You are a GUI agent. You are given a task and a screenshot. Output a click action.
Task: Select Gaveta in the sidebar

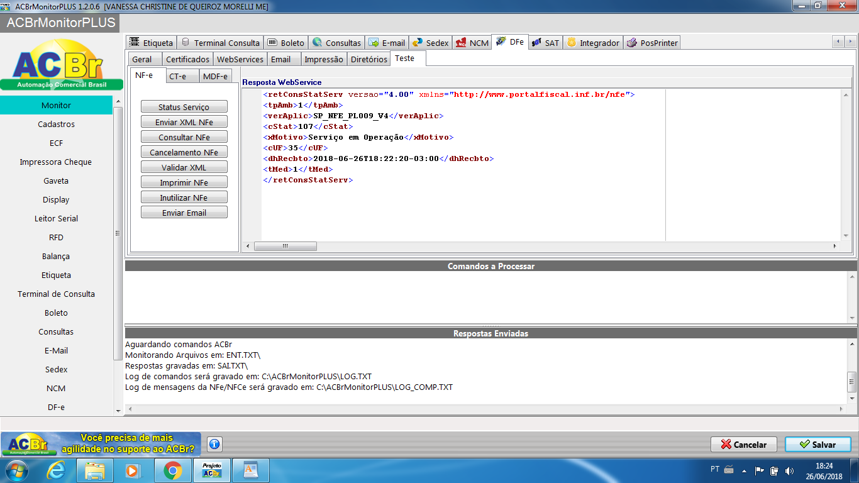tap(57, 180)
